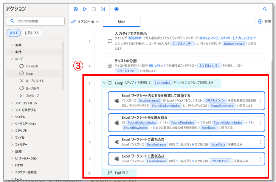Click the アクションの検索 search field
This screenshot has width=276, height=182.
[x=35, y=21]
